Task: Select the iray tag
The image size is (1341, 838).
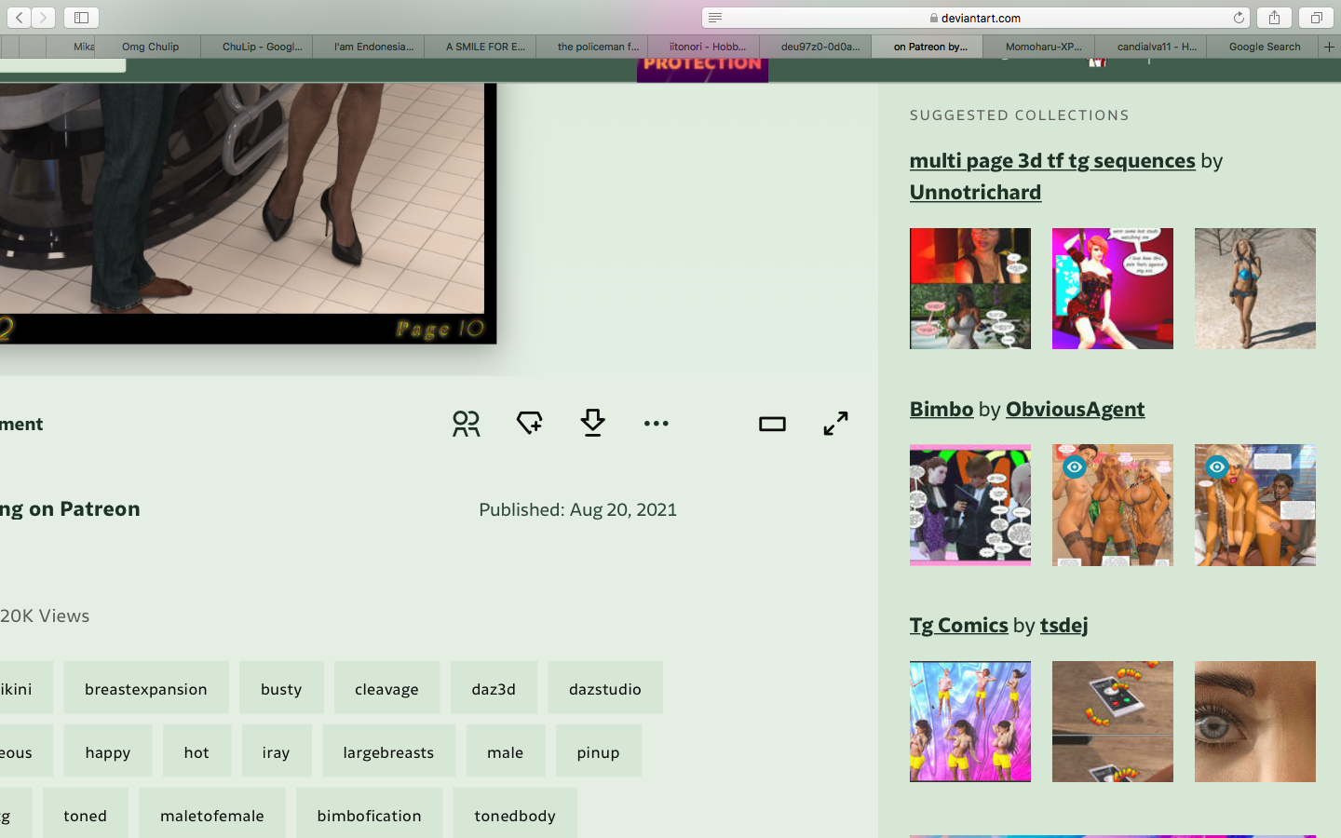Action: [277, 751]
